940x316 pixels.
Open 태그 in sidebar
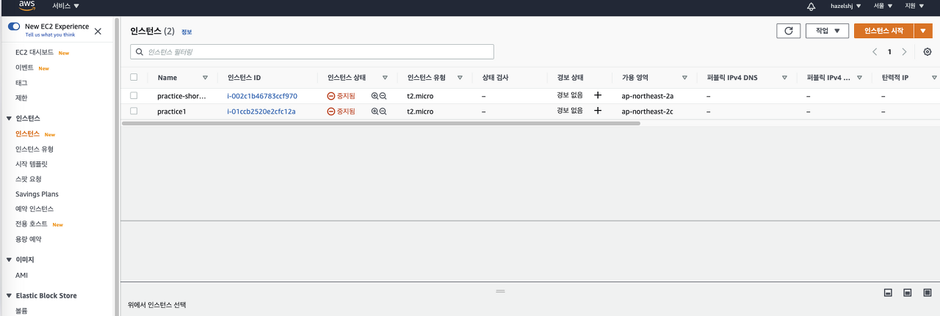point(21,83)
